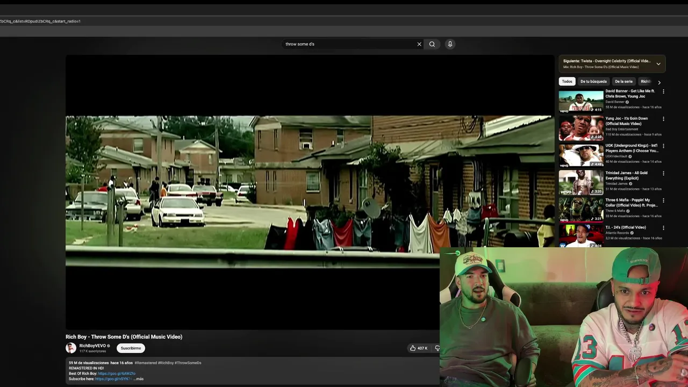Open options menu for Yung Joc video
This screenshot has width=688, height=387.
(x=663, y=119)
